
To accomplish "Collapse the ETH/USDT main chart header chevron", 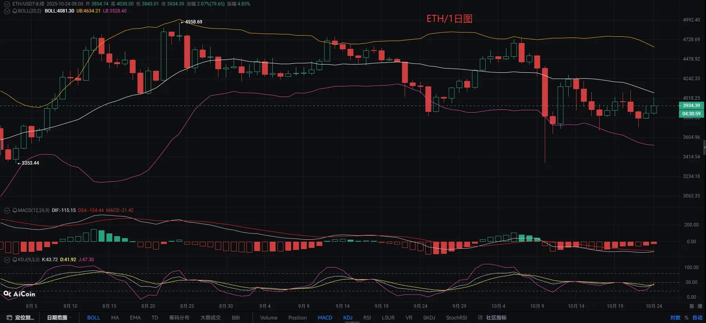I will coord(7,4).
